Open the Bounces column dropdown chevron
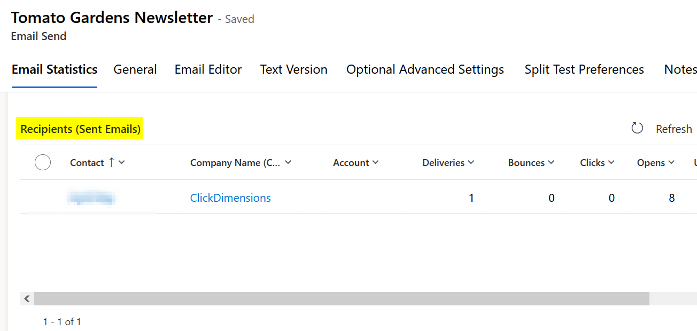The width and height of the screenshot is (697, 331). tap(551, 162)
